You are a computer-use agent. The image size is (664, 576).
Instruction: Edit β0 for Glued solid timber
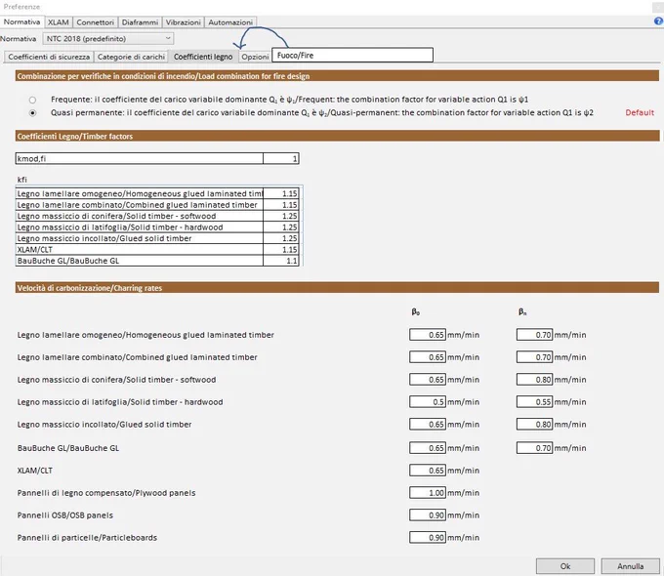[x=428, y=425]
